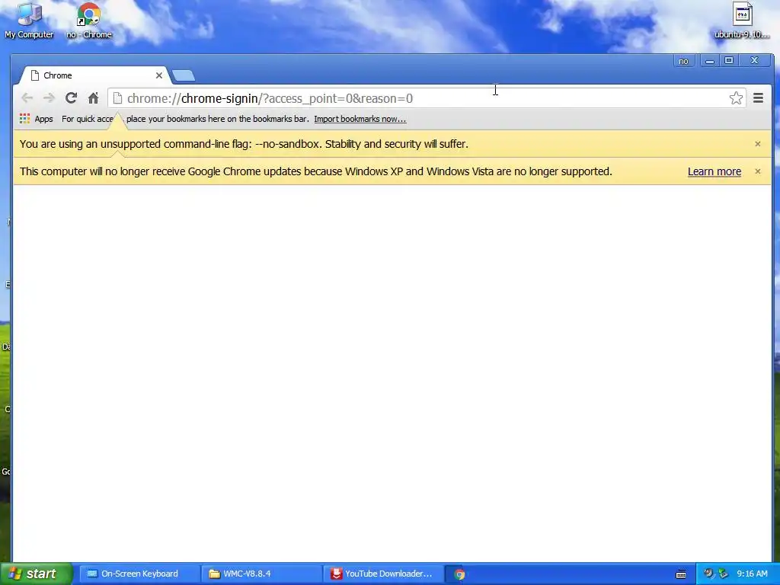The image size is (780, 585).
Task: Open a new tab in Chrome
Action: click(184, 75)
